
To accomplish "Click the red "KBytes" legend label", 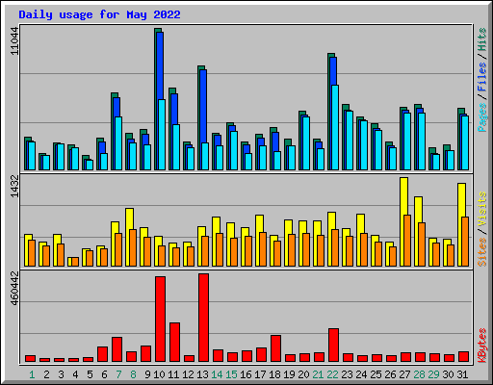I will (482, 346).
